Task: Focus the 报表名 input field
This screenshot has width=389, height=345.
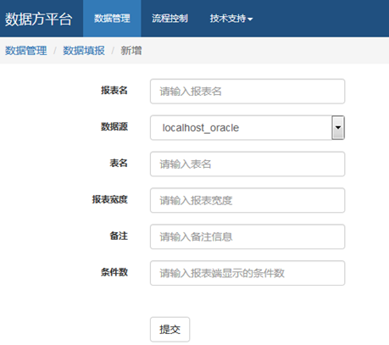Action: click(247, 92)
